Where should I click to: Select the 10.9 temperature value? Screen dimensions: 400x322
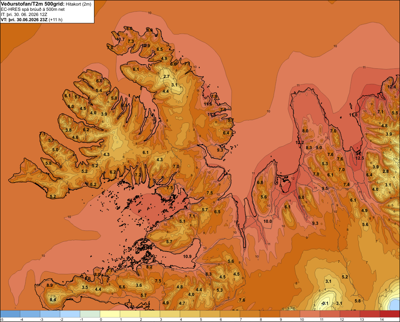(x=187, y=256)
